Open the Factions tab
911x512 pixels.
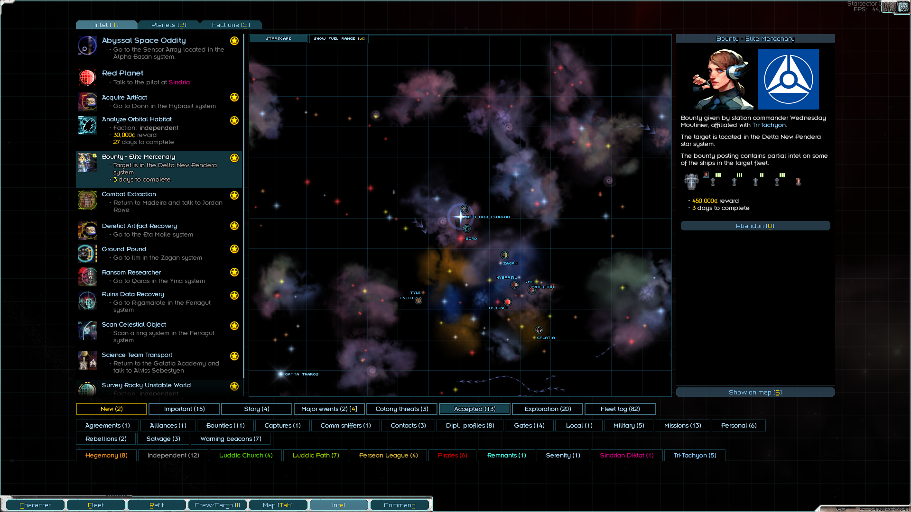click(x=231, y=25)
